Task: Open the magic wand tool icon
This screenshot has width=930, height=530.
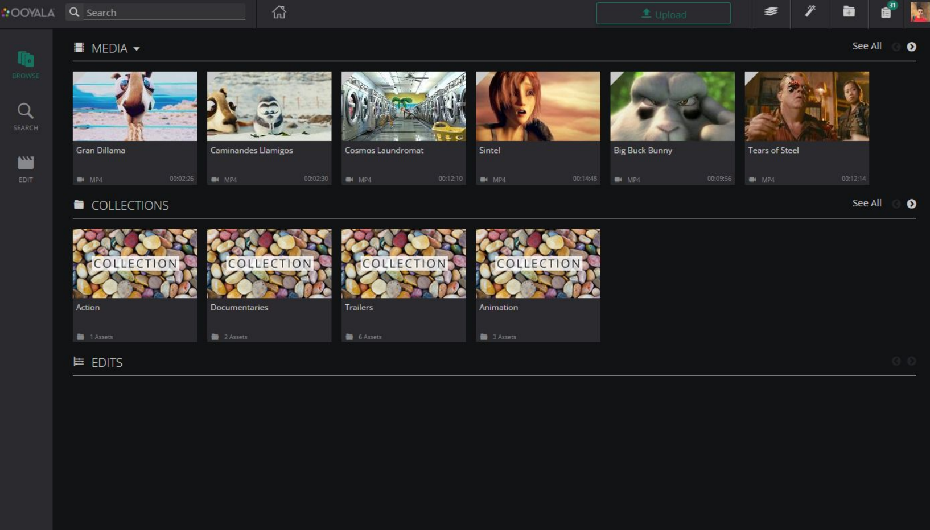Action: 810,11
